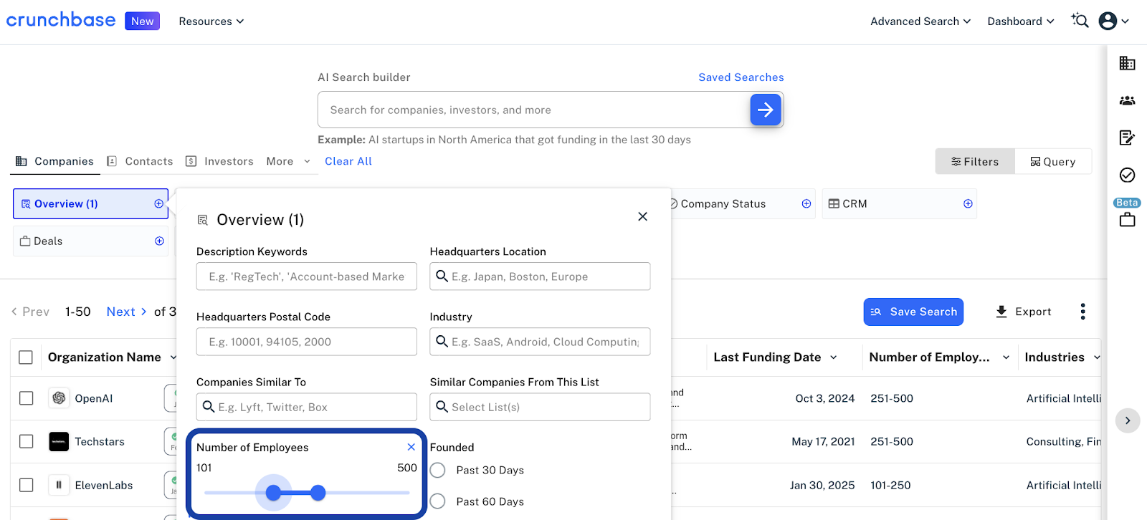Select the Filters view tab
This screenshot has width=1147, height=520.
click(975, 162)
